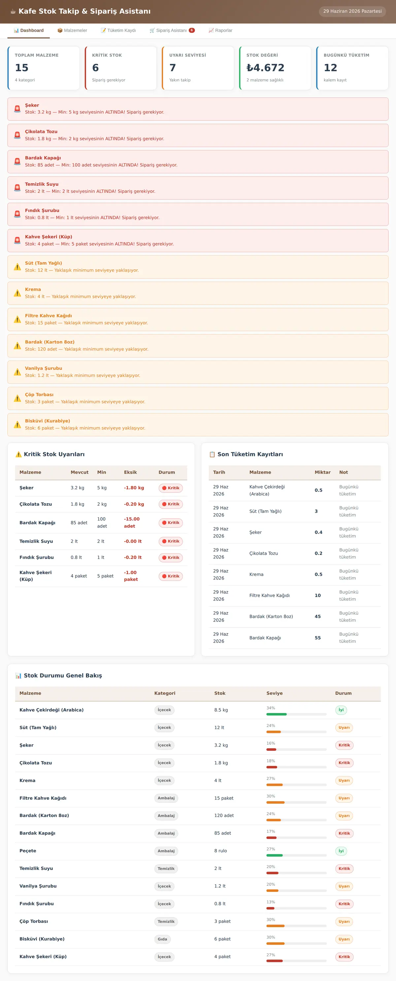Click the Gıda category tag for Bisküvi (Kurabiye)

(x=163, y=939)
